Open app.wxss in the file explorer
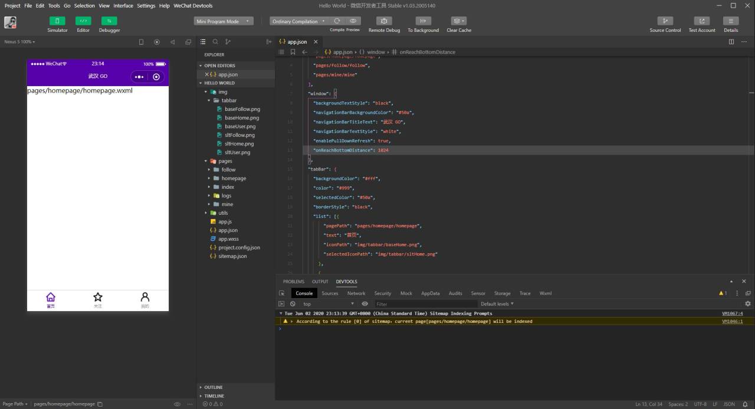Viewport: 755px width, 409px height. 228,239
